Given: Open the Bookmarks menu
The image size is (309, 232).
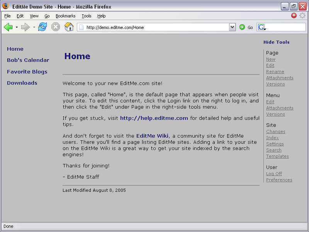Looking at the screenshot, I should click(x=65, y=16).
